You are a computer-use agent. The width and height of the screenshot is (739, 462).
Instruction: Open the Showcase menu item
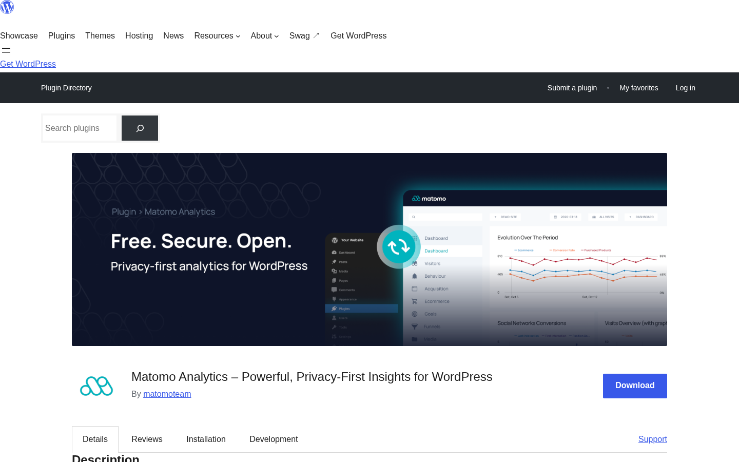pos(19,35)
